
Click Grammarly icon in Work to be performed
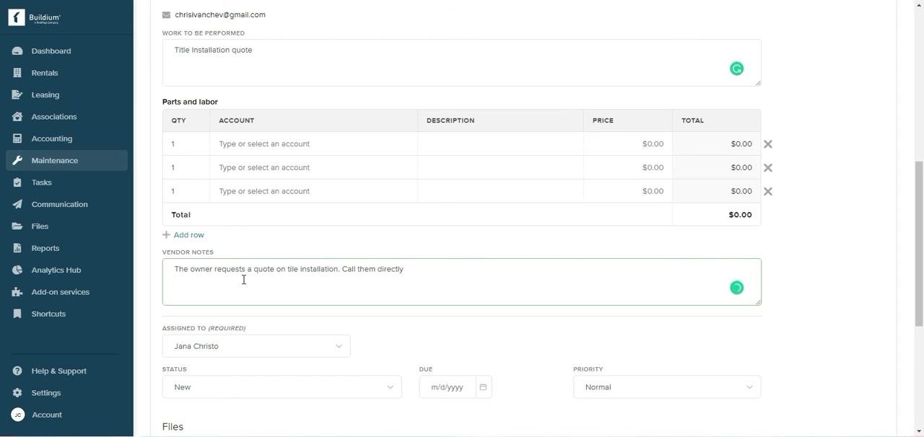(736, 69)
